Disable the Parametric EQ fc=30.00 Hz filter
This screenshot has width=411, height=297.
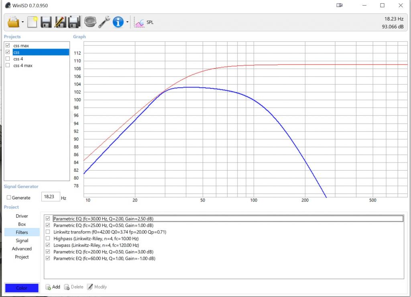pyautogui.click(x=48, y=218)
